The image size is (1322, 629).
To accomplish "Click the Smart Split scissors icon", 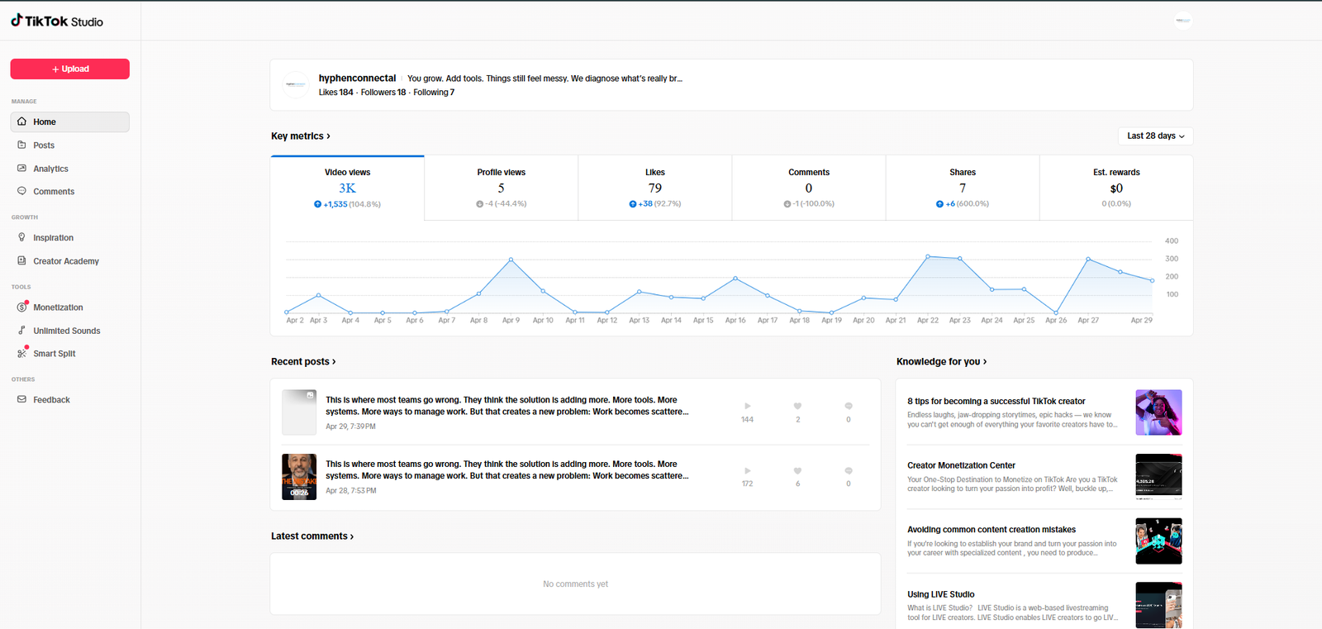I will [x=22, y=354].
